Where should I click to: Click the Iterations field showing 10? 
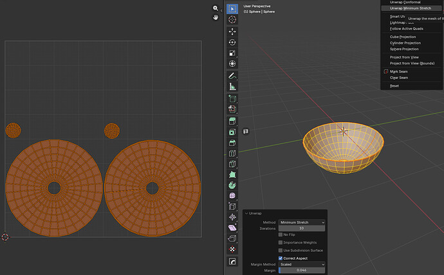(302, 228)
